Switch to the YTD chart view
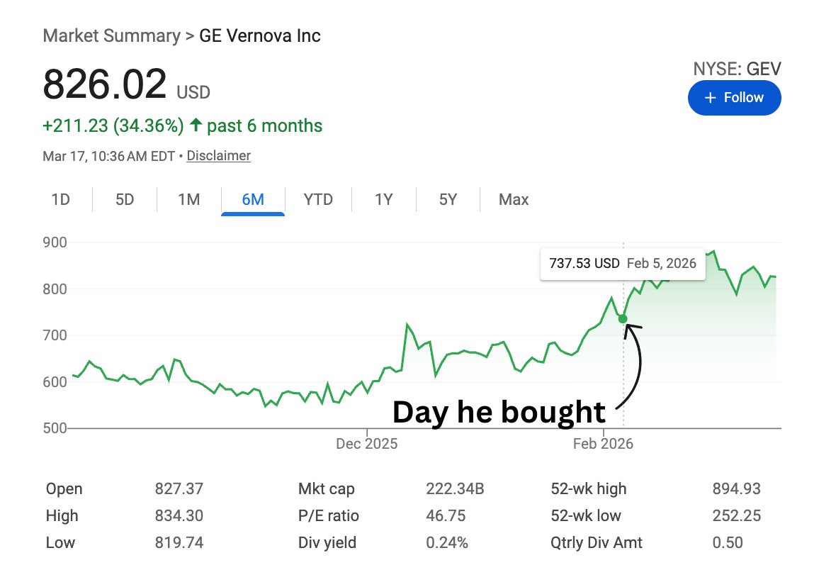 tap(318, 200)
